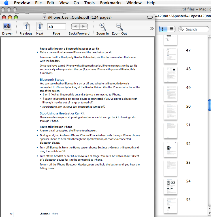This screenshot has width=211, height=217.
Task: Click the gray Bluetooth icon bullet
Action: pos(43,99)
